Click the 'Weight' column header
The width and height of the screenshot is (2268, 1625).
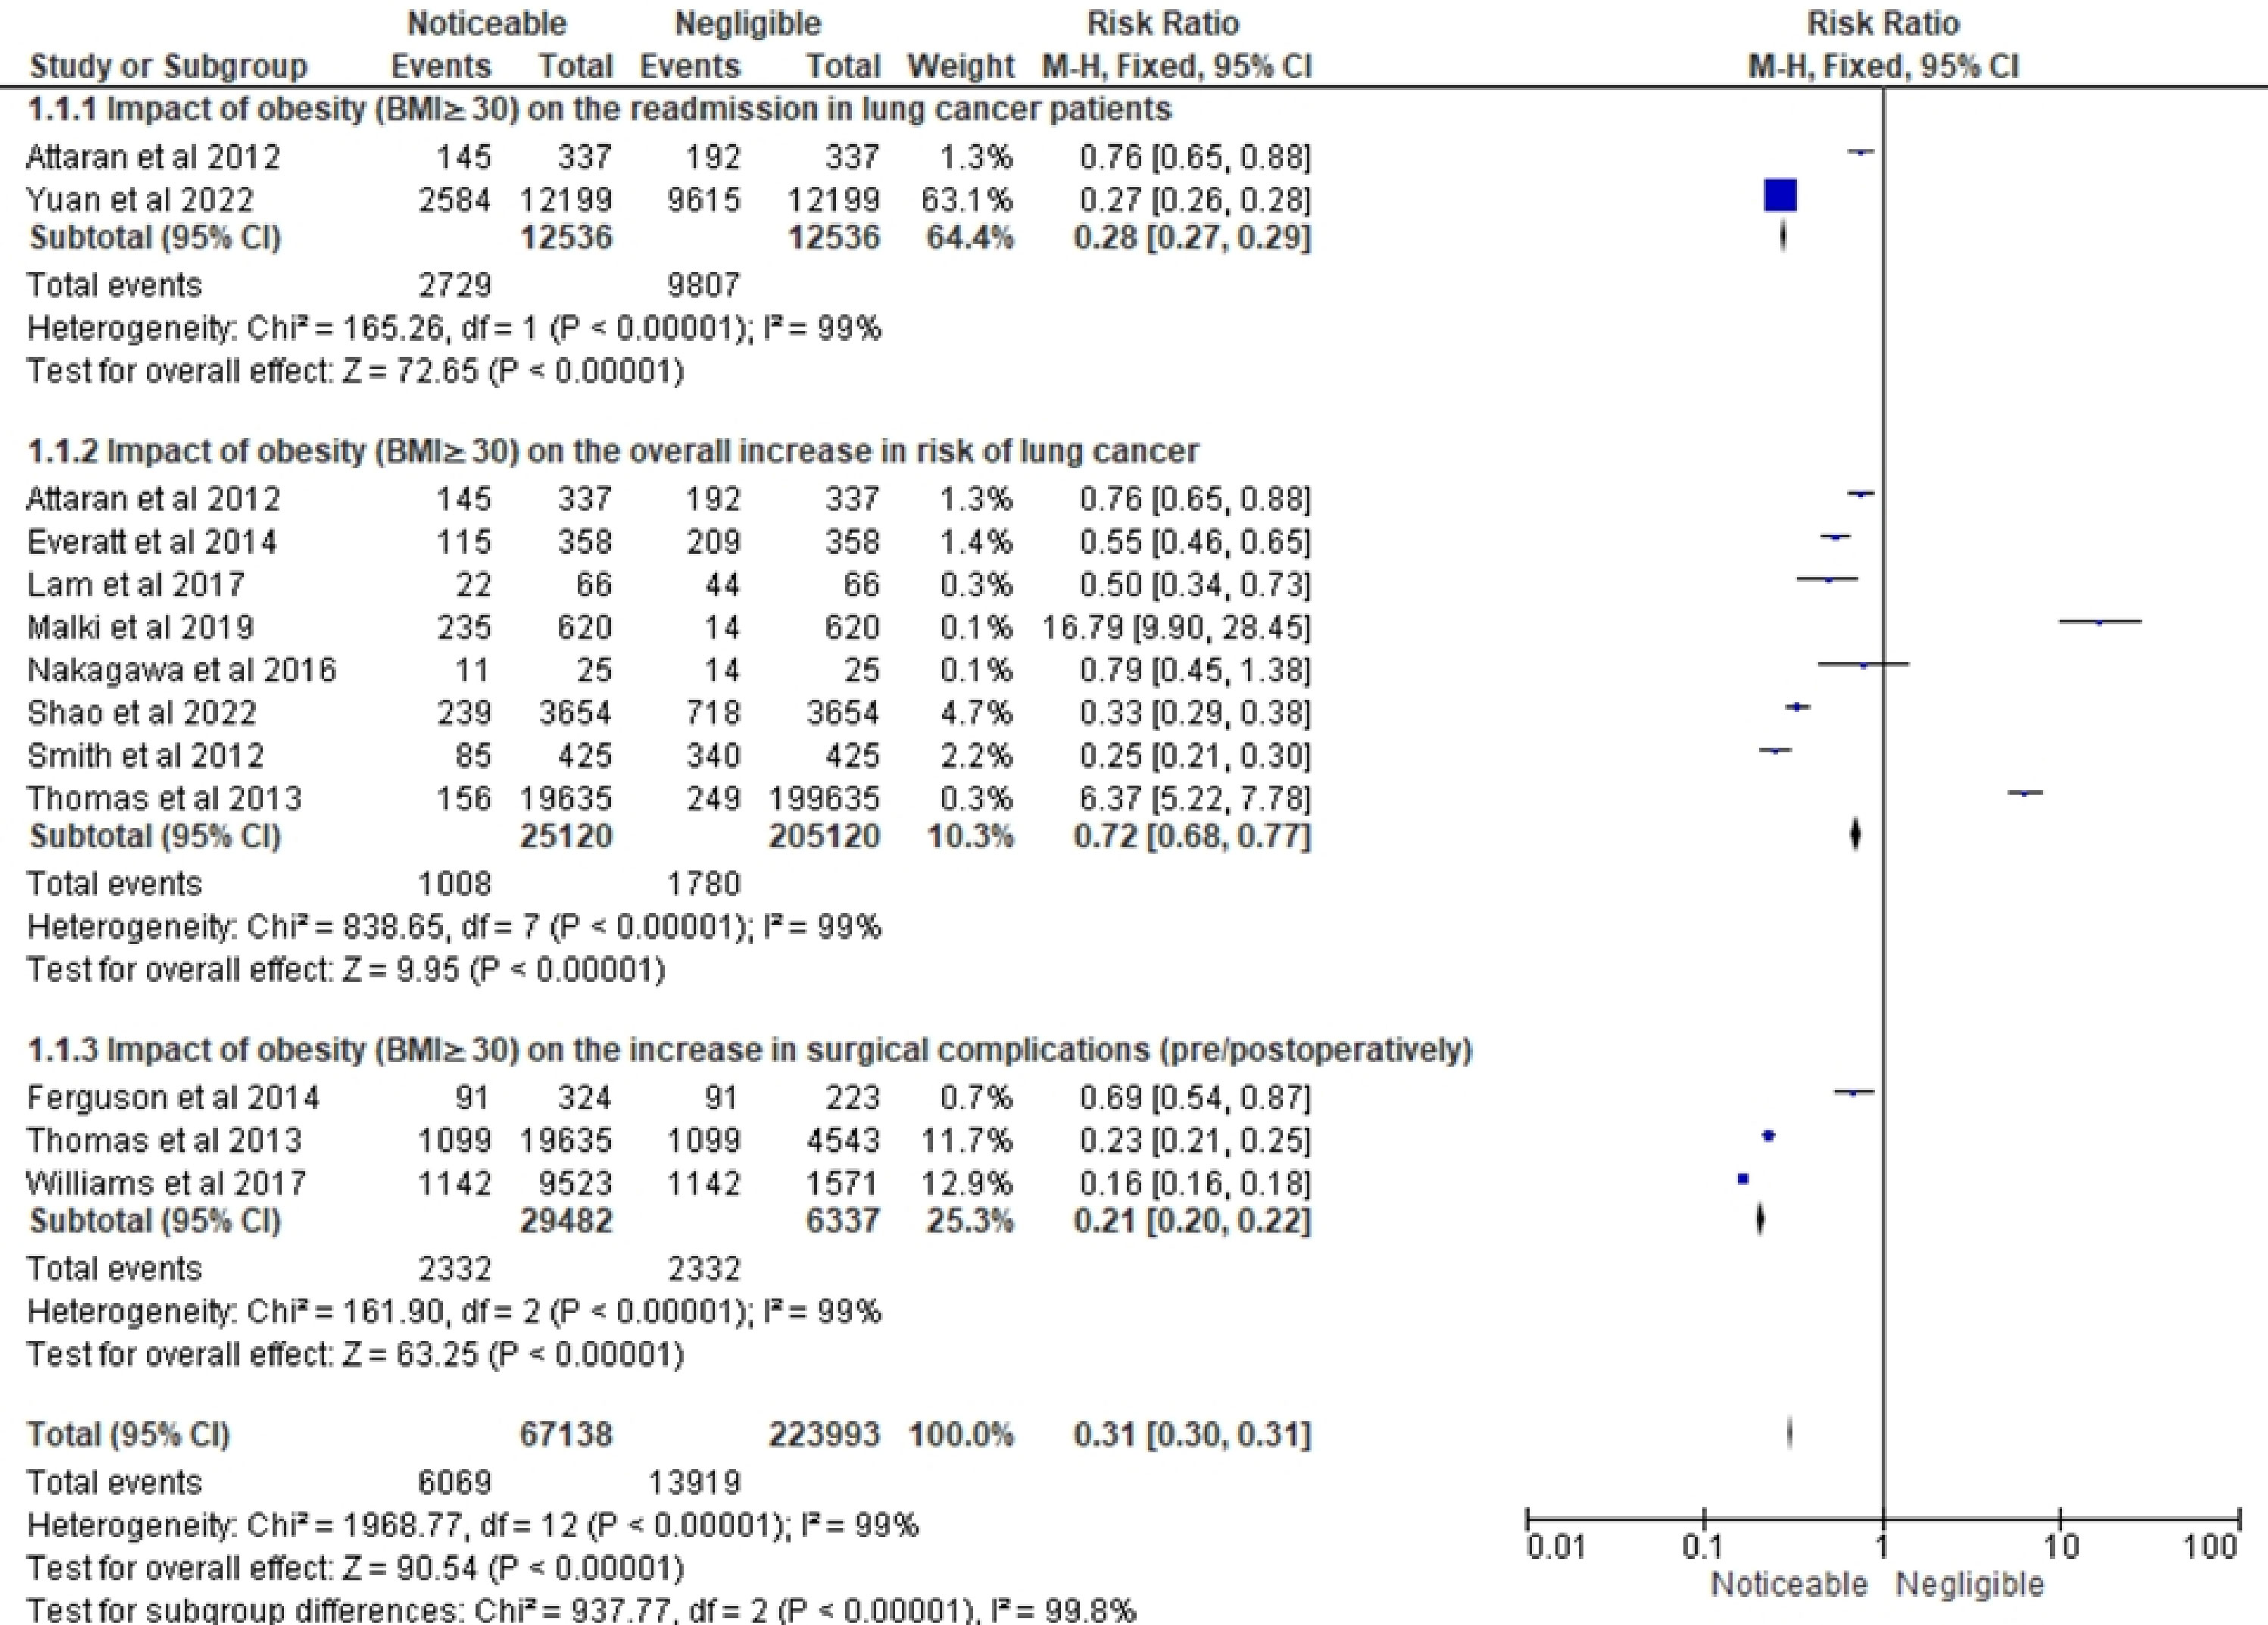tap(961, 67)
